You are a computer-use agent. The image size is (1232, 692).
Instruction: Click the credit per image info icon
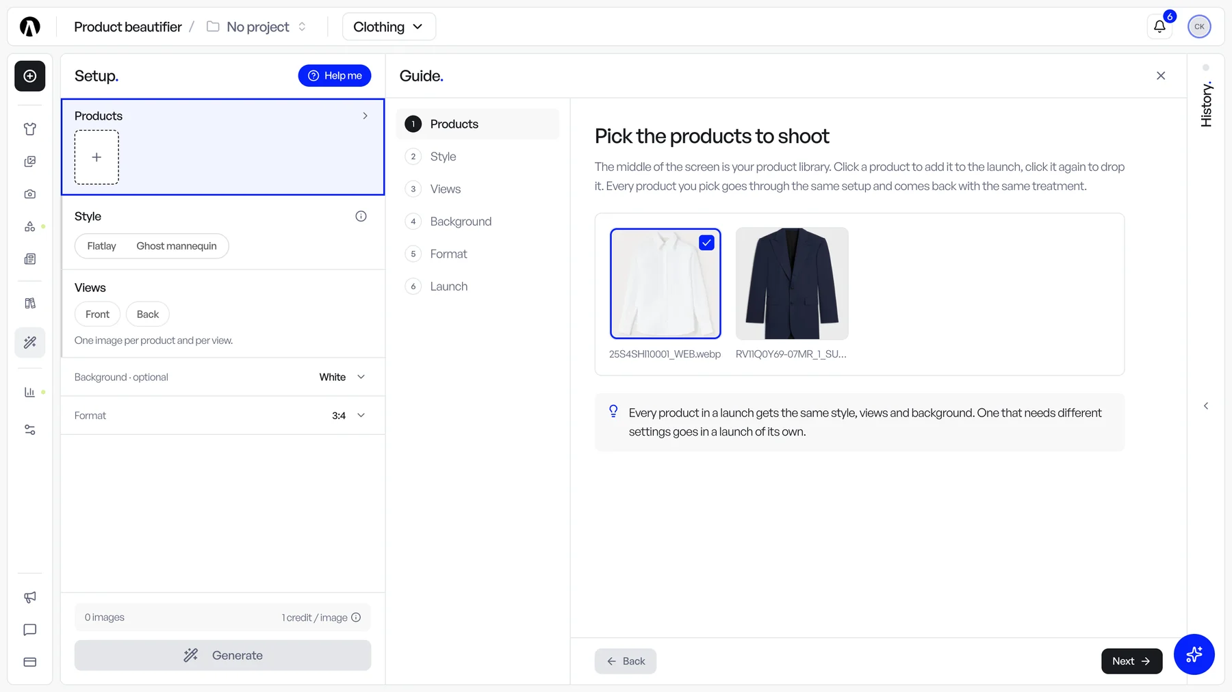[x=356, y=617]
